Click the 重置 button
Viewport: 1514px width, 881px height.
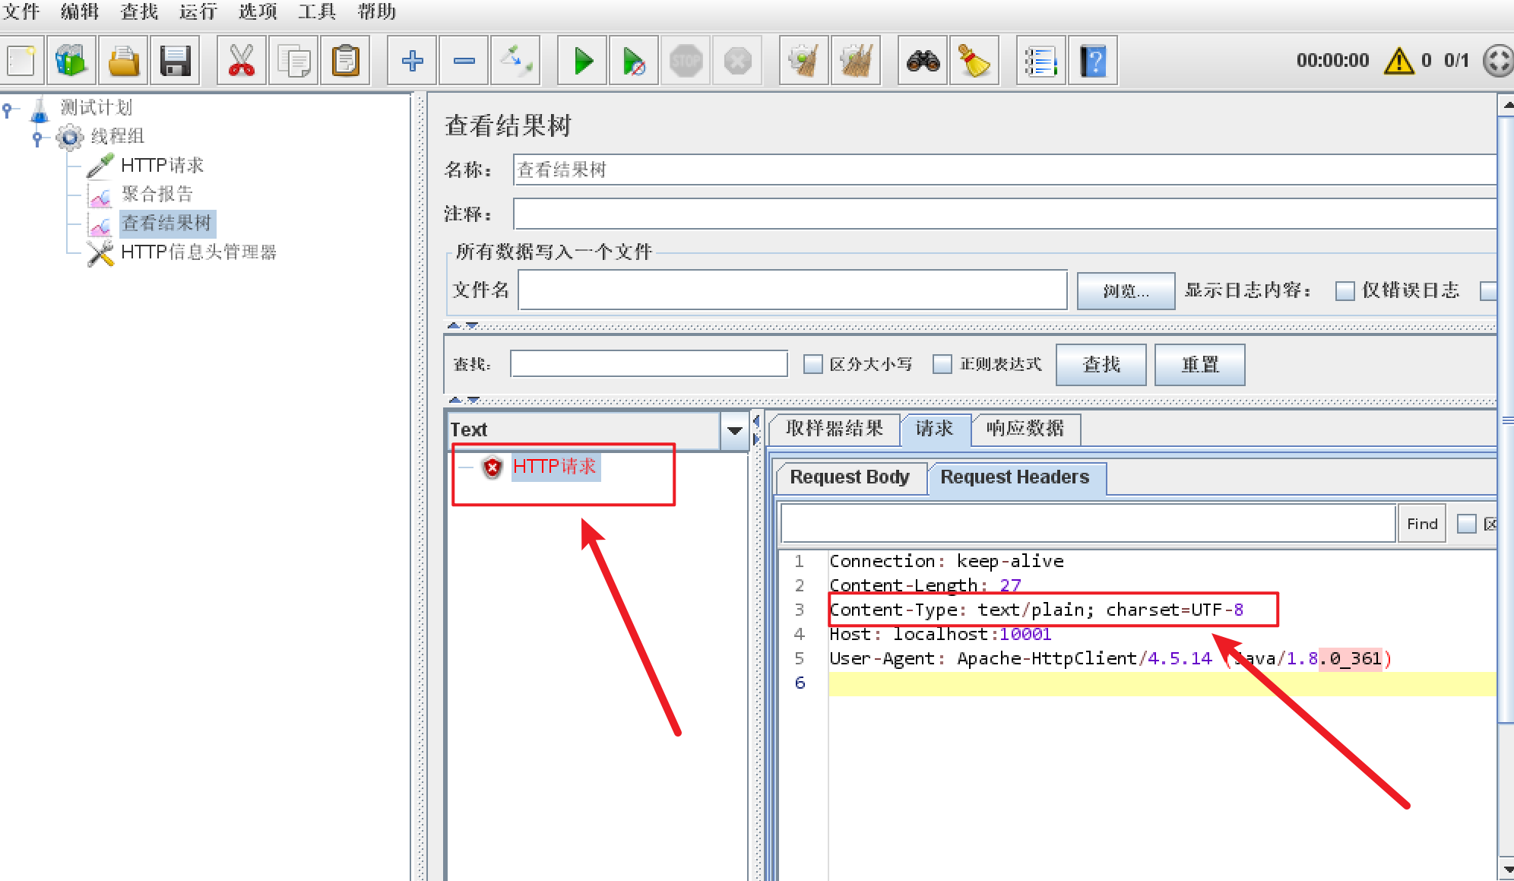coord(1199,365)
